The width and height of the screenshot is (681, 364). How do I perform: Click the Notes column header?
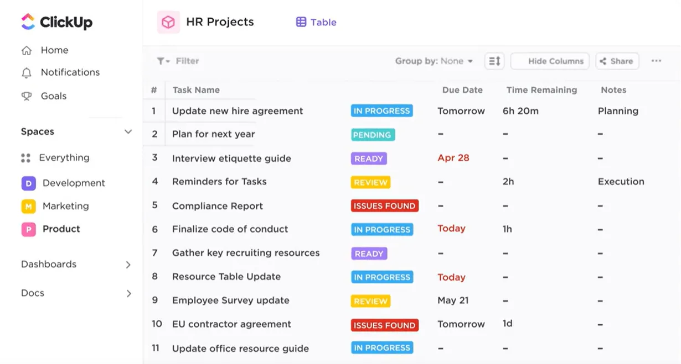pos(613,90)
